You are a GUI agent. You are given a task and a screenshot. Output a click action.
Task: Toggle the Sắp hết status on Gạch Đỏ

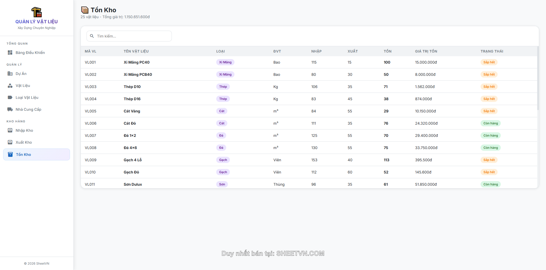pyautogui.click(x=489, y=172)
